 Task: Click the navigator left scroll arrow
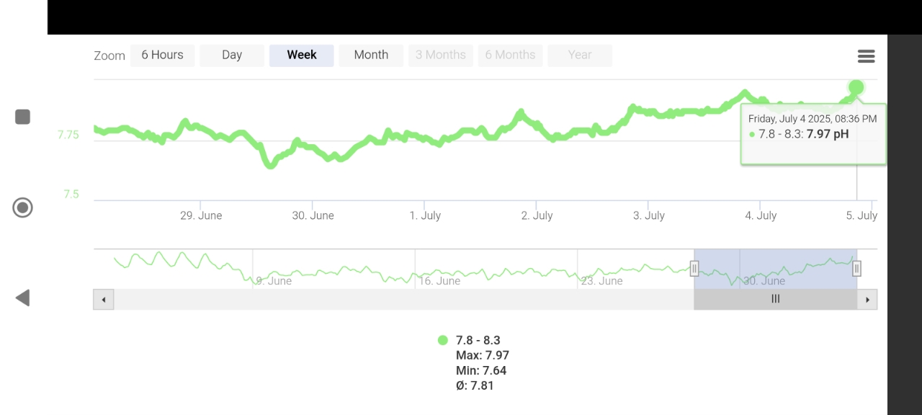tap(104, 300)
